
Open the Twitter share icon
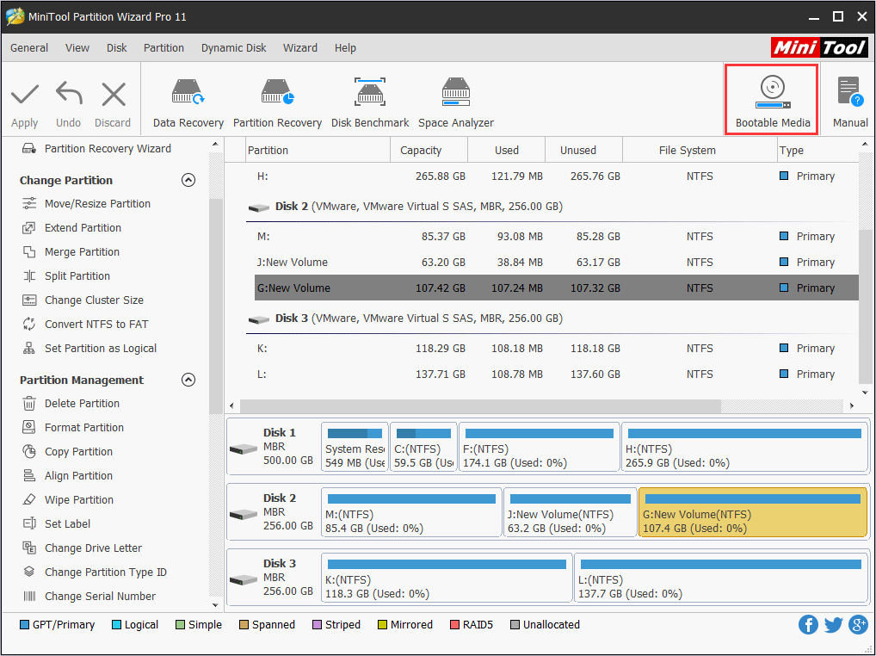[834, 625]
